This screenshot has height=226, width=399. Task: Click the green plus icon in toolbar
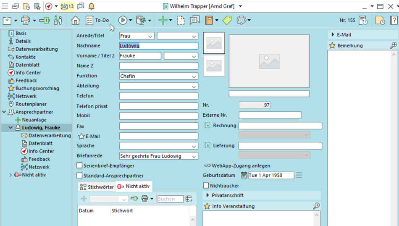point(163,21)
